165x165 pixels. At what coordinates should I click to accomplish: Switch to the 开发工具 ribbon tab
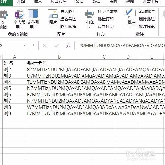(151, 2)
